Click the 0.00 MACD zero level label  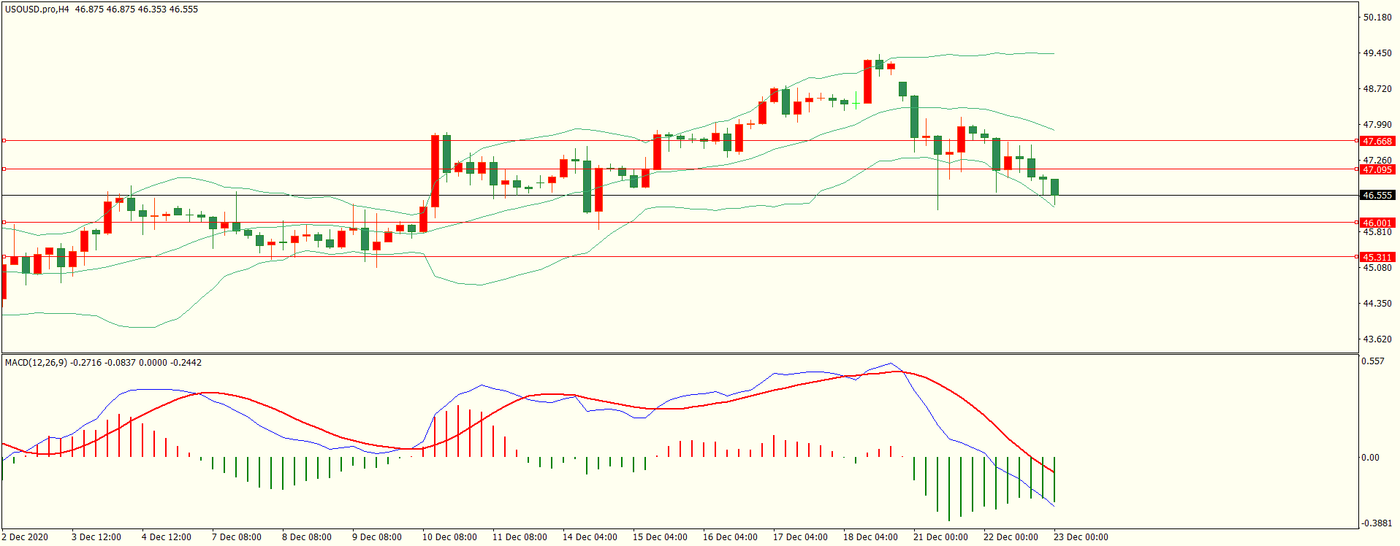[1370, 458]
